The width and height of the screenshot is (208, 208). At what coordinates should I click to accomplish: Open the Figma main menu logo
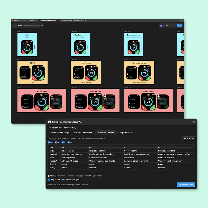pyautogui.click(x=14, y=26)
